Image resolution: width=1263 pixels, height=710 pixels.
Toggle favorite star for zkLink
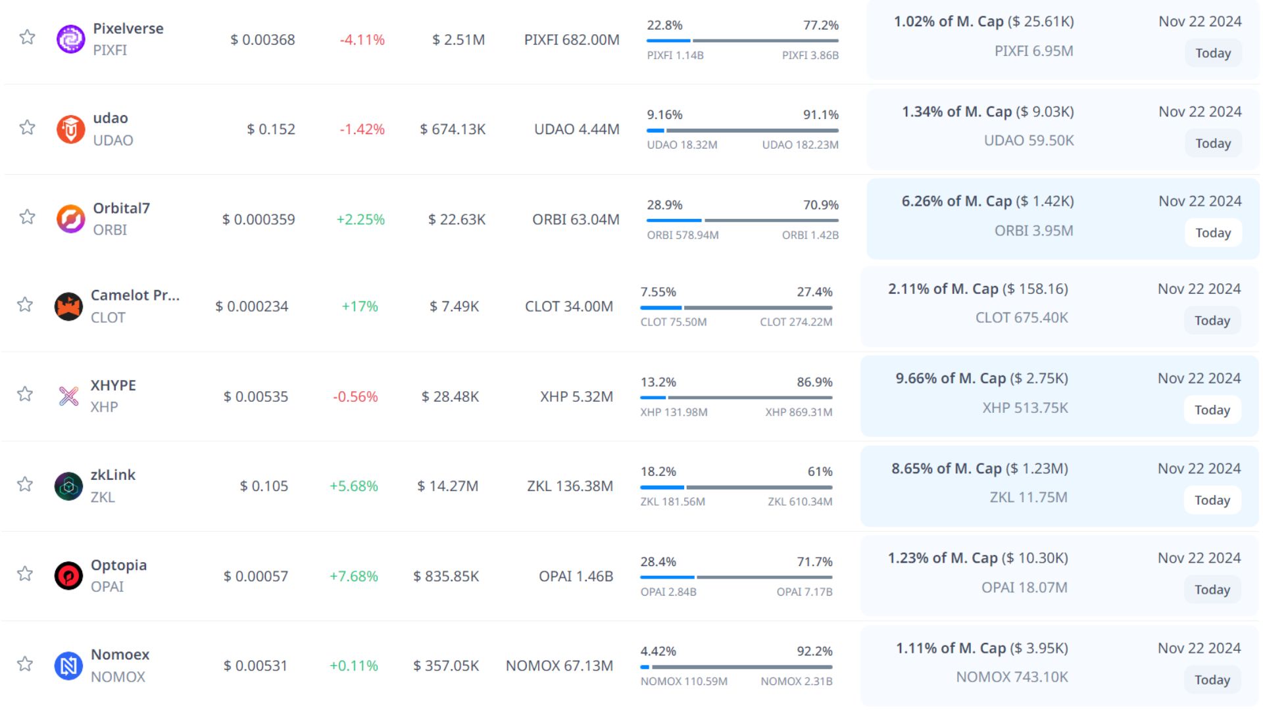(25, 485)
